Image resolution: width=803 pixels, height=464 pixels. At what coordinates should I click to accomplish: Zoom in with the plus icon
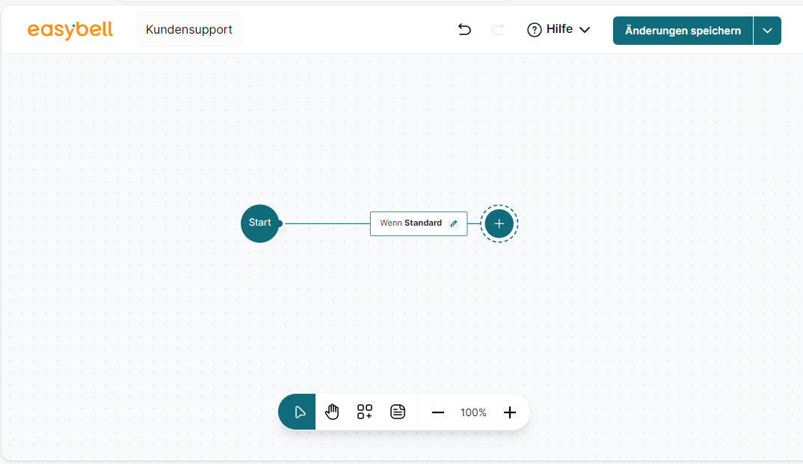coord(510,412)
